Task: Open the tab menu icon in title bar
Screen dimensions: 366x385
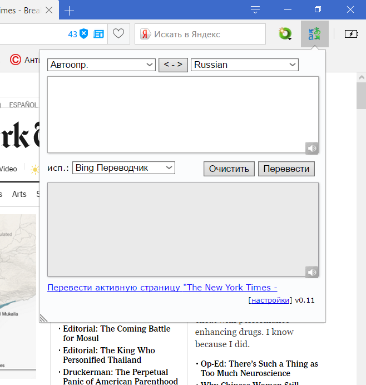Action: pyautogui.click(x=255, y=9)
